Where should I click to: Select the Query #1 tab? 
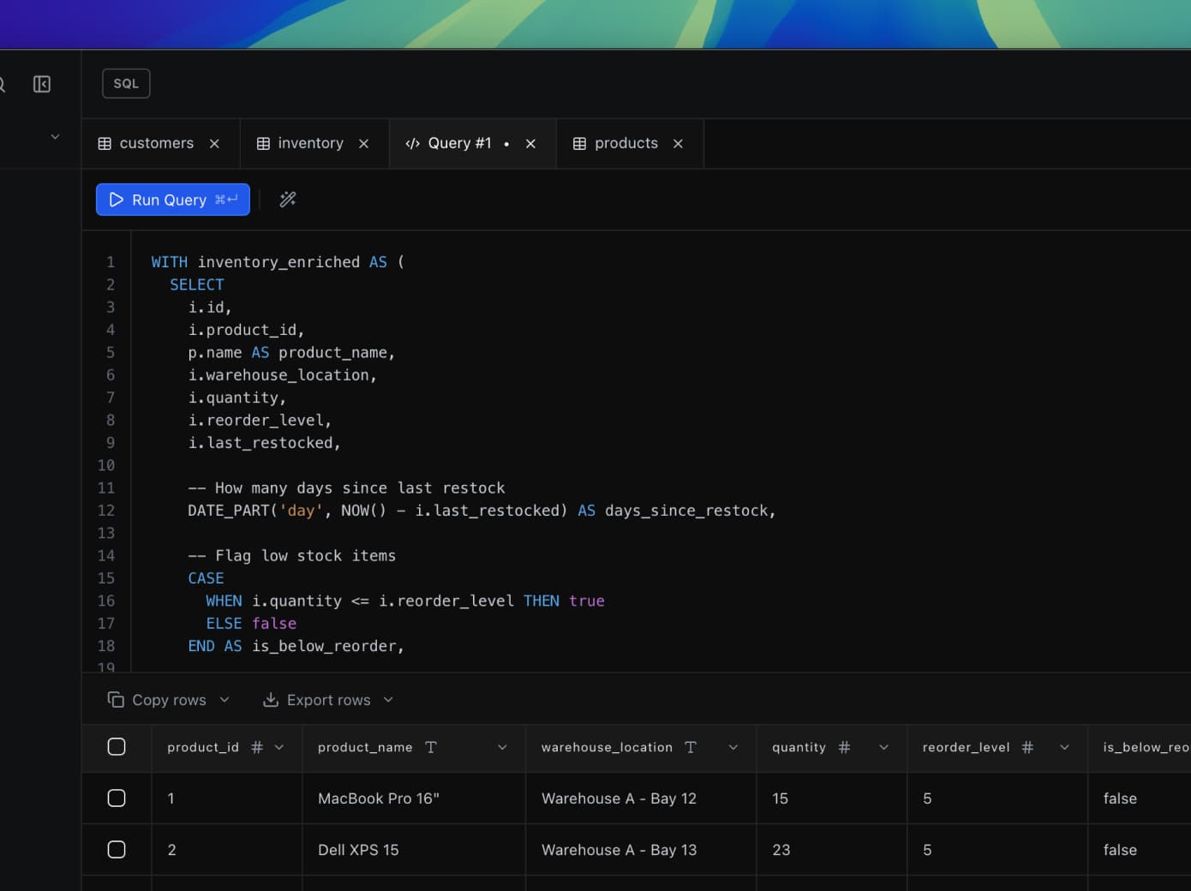pyautogui.click(x=460, y=143)
